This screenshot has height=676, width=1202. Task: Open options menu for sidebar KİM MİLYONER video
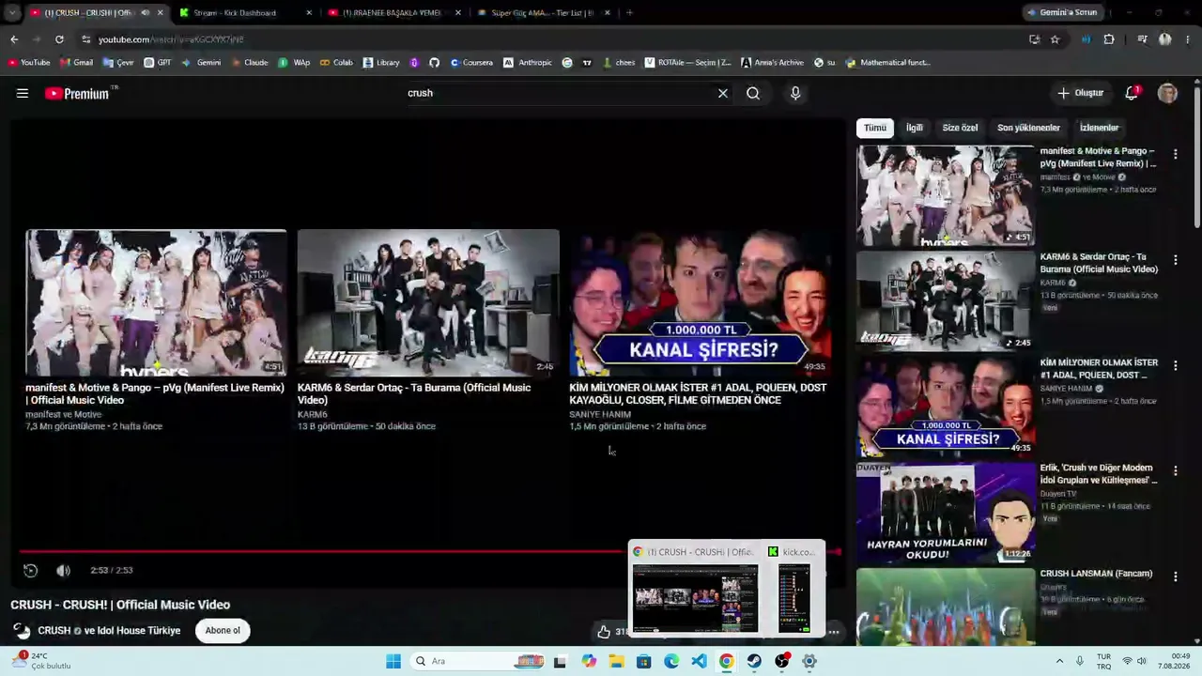coord(1175,365)
